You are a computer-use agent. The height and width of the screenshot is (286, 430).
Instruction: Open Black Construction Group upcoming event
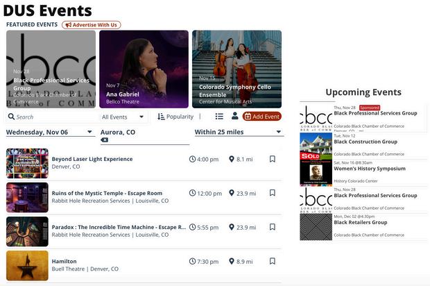point(365,142)
